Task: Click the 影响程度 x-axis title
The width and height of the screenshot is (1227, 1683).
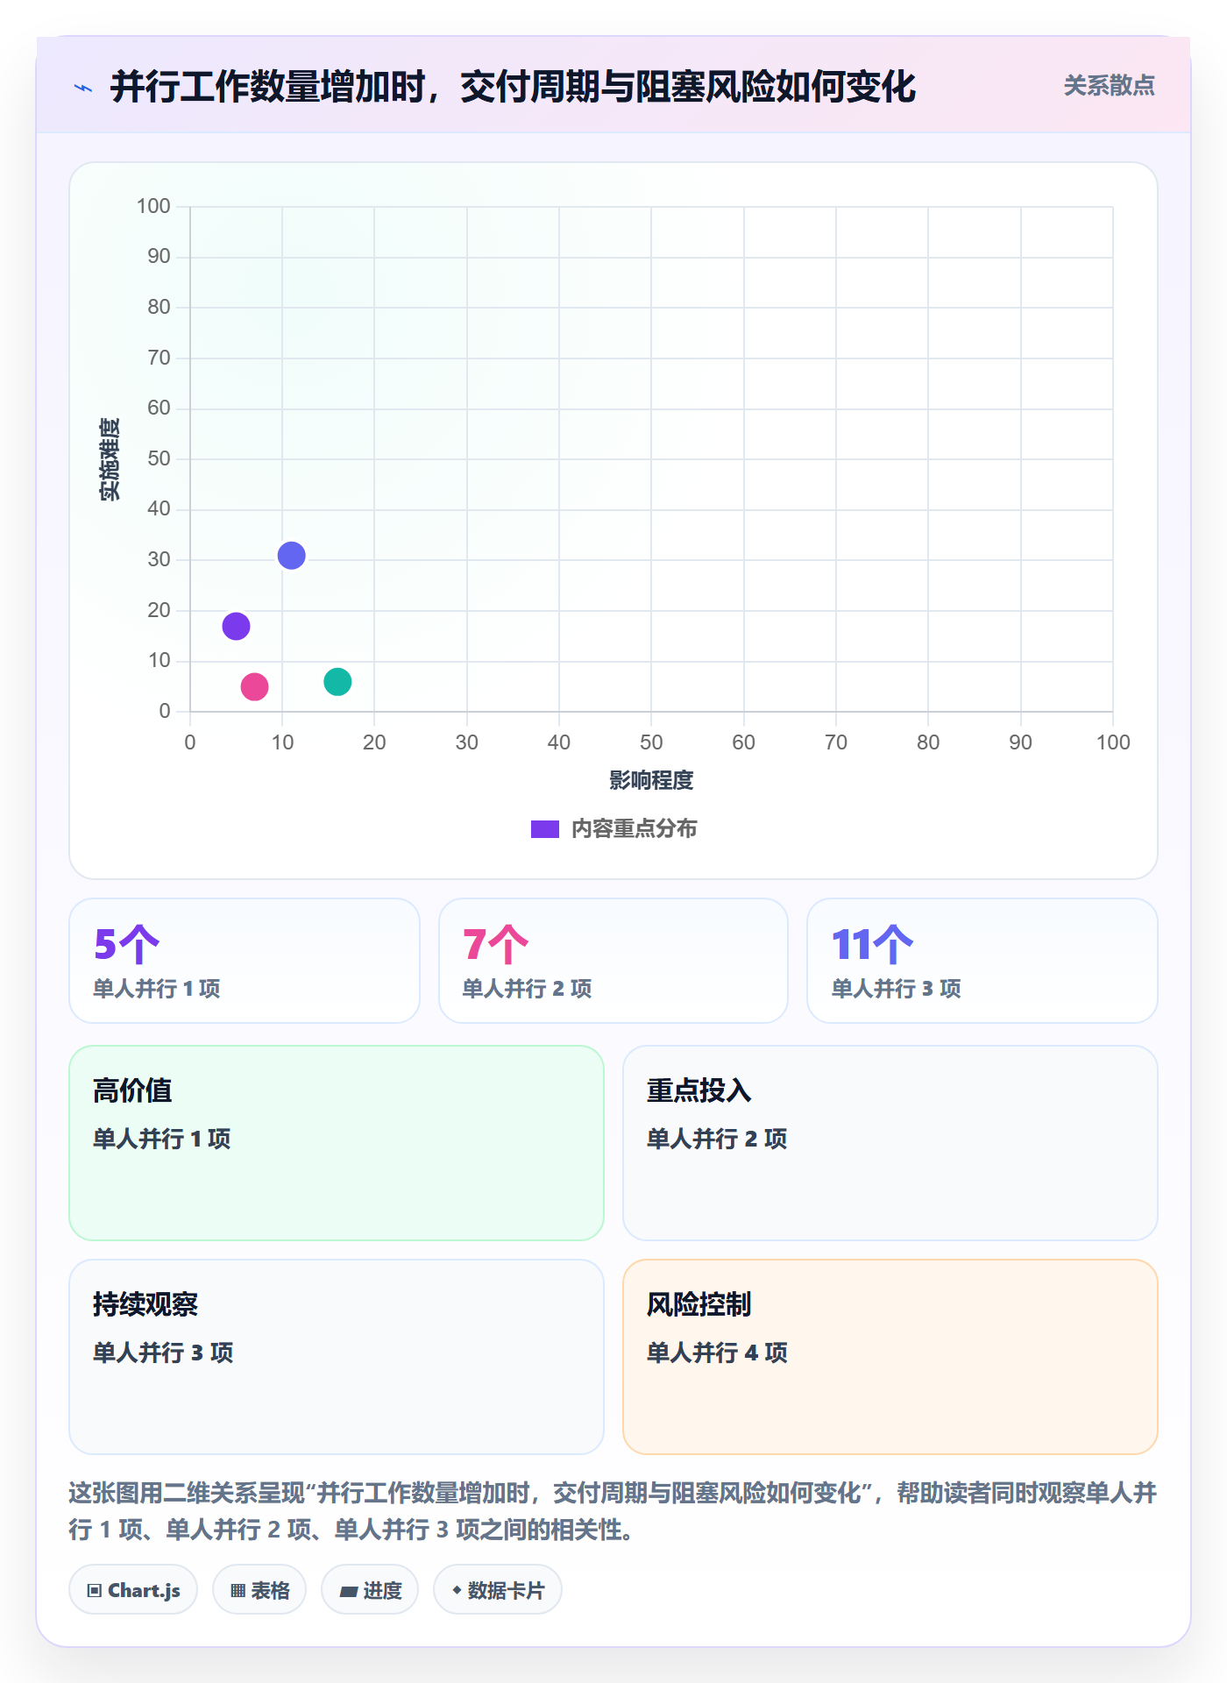Action: click(x=651, y=780)
